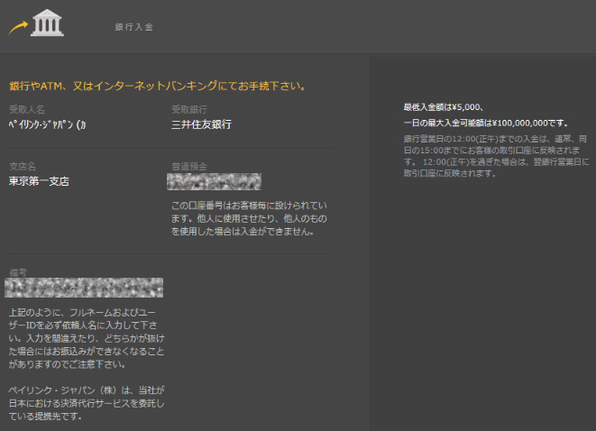
Task: Select bank name 三井住友銀行
Action: point(201,124)
